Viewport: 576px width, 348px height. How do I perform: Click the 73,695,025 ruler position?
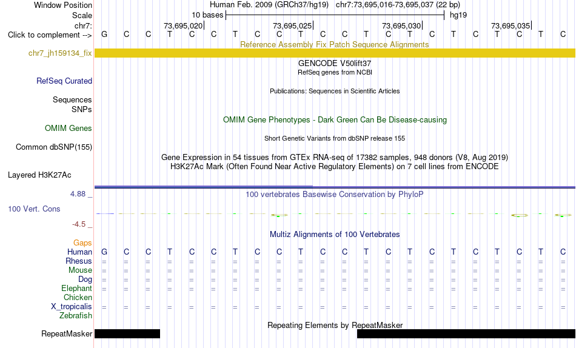pos(292,25)
